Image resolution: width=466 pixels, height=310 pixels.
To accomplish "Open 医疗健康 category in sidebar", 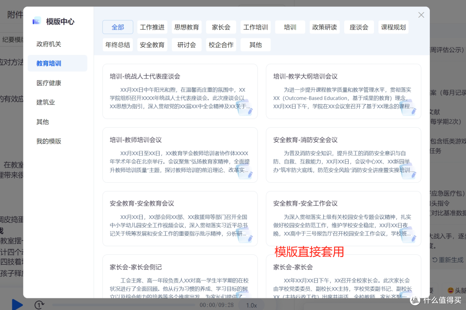I will point(57,83).
